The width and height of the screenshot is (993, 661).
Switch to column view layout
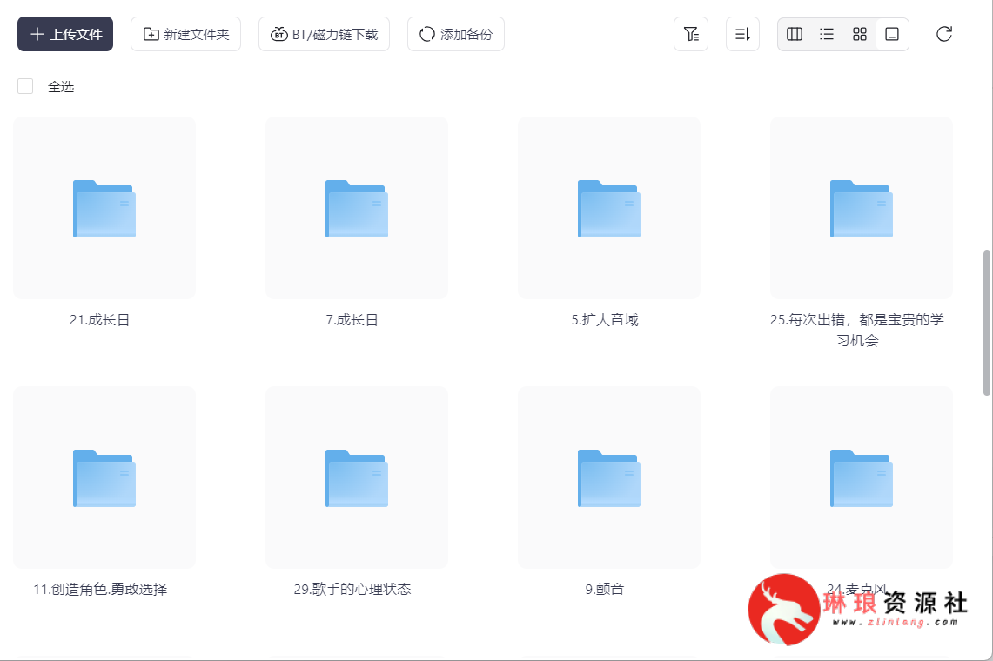click(x=795, y=34)
